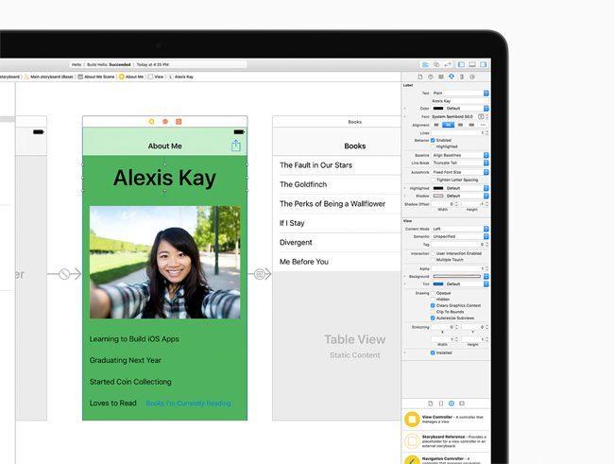Viewport: 614px width, 464px height.
Task: Click the Background color well
Action: pos(457,276)
